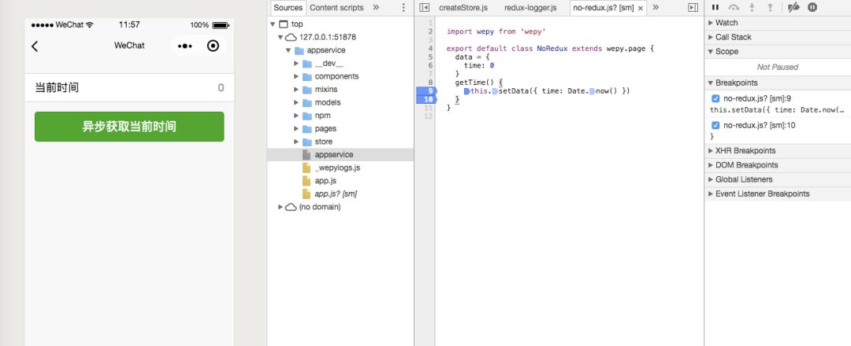Show more open file tabs chevron
This screenshot has width=851, height=346.
pos(656,8)
